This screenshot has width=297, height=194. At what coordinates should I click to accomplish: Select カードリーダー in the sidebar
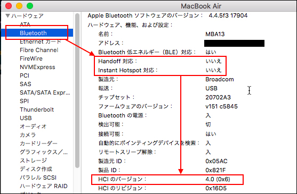(38, 144)
